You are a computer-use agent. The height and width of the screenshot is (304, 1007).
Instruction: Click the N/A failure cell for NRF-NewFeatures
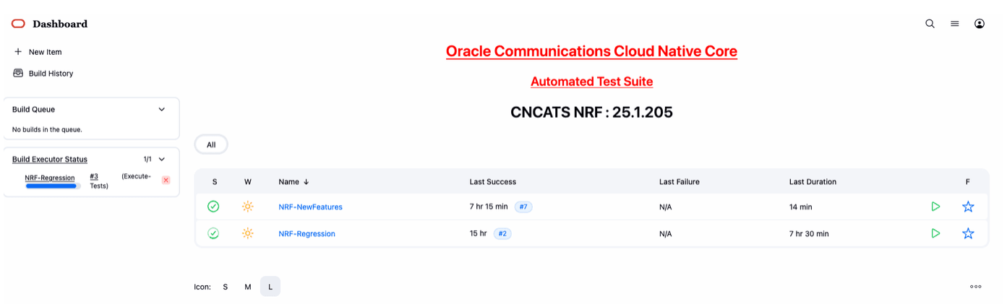pos(665,207)
